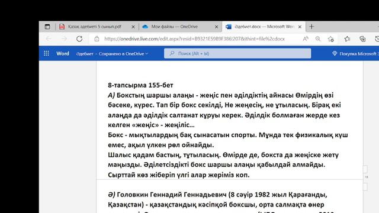Click the zoom magnifier icon in address bar
This screenshot has height=213, width=379.
318,38
